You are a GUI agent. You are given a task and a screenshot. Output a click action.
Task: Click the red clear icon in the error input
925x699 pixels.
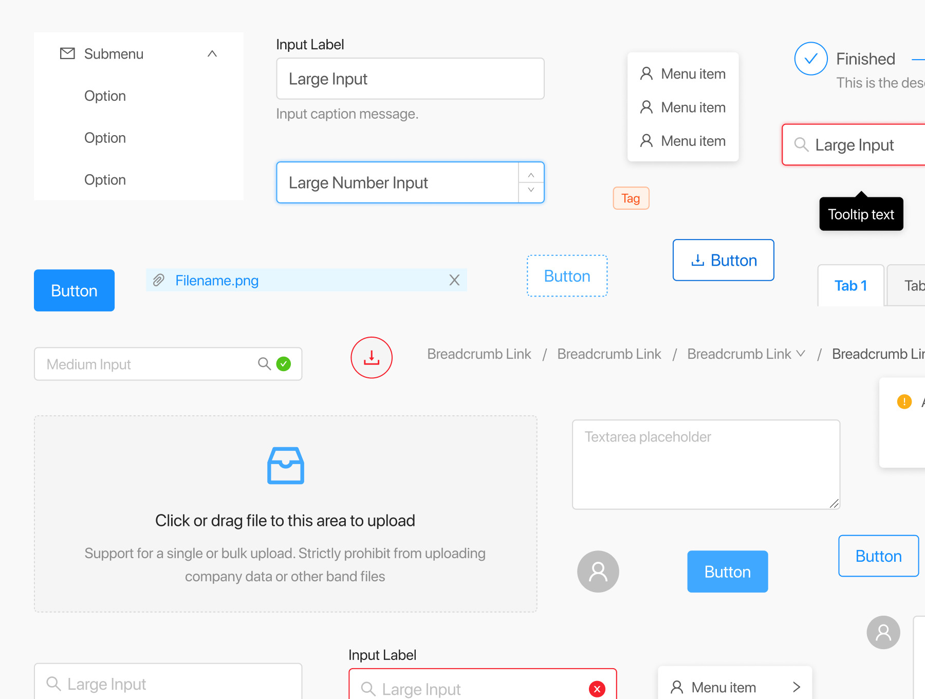coord(597,689)
